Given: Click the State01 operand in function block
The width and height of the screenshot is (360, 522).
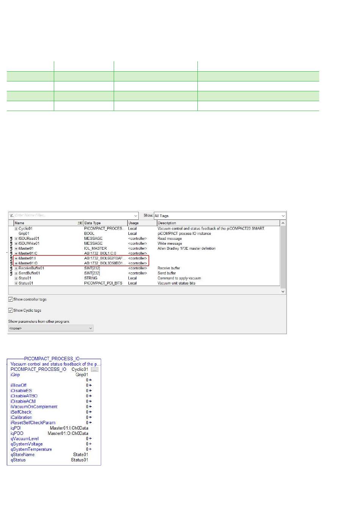Looking at the screenshot, I should tap(81, 455).
